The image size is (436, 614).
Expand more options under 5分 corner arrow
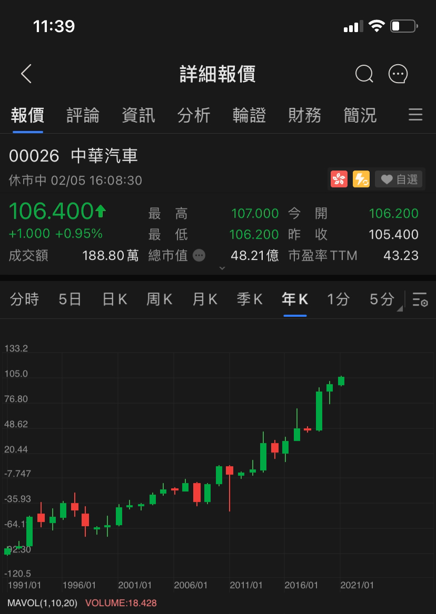[400, 309]
